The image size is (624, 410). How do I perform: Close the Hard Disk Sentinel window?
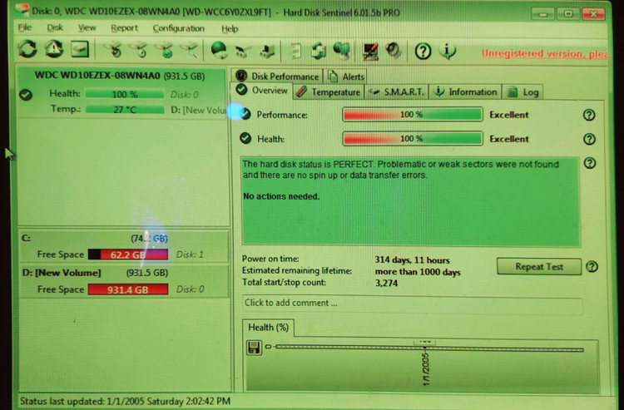[593, 14]
